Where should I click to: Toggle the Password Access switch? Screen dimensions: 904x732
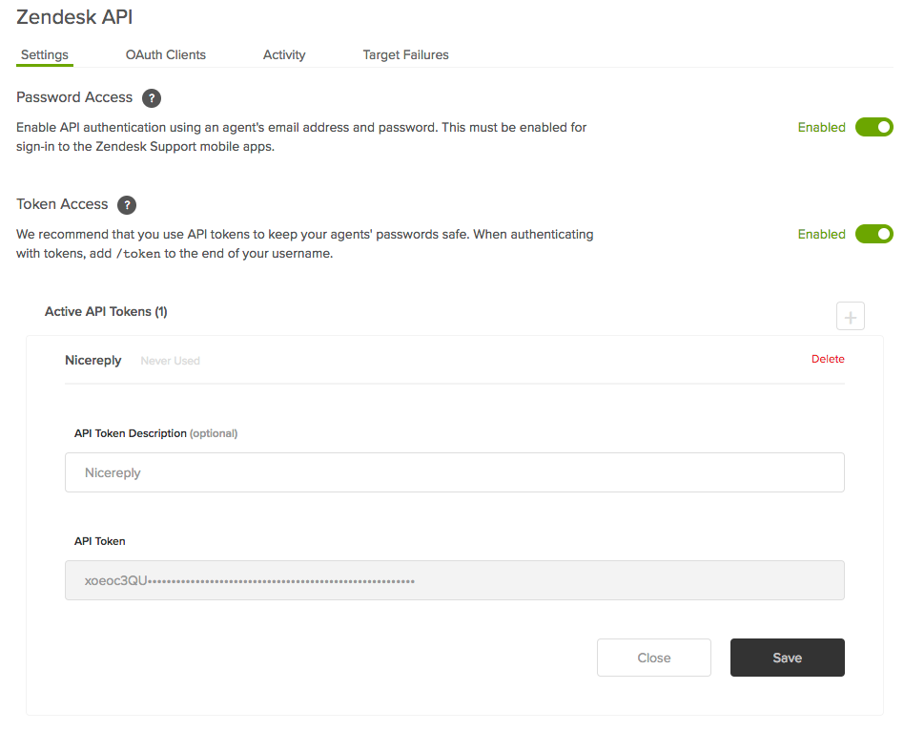click(874, 127)
